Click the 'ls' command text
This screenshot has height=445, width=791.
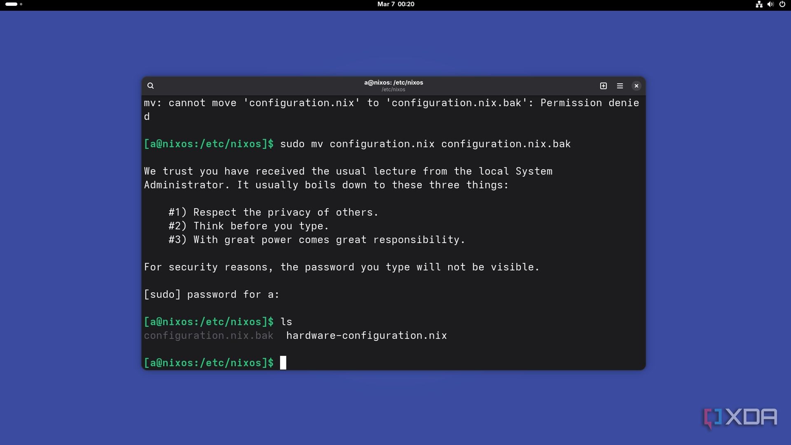pyautogui.click(x=286, y=322)
